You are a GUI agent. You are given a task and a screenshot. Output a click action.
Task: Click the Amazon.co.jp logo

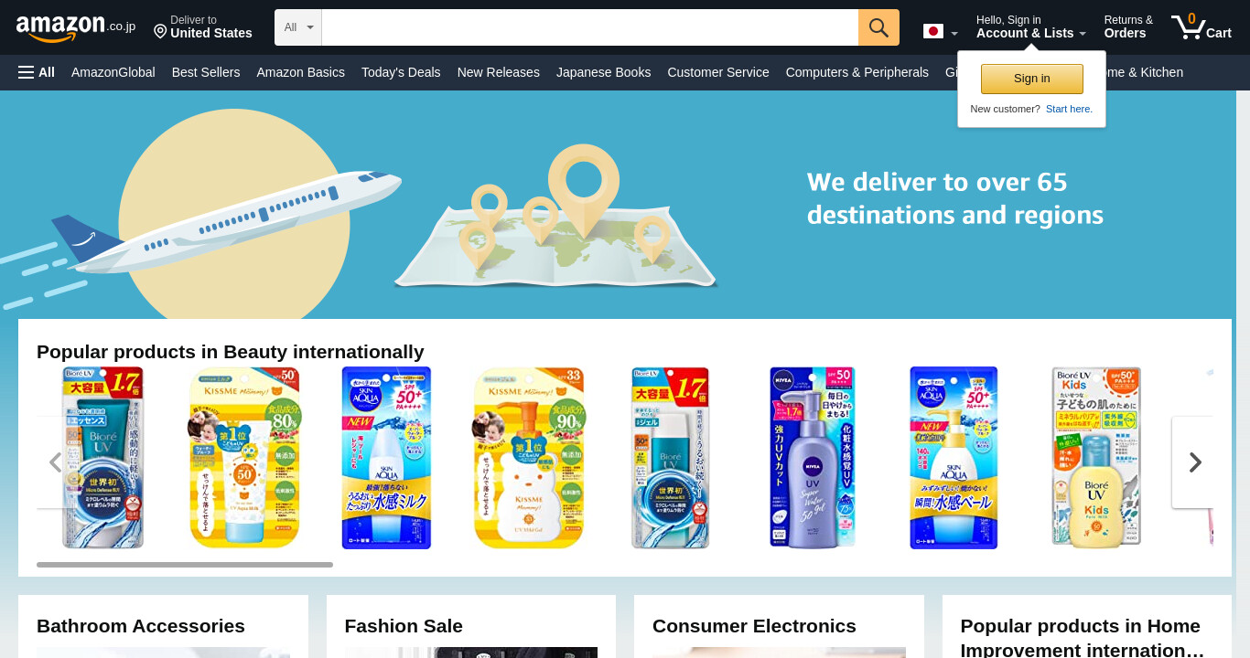[76, 27]
